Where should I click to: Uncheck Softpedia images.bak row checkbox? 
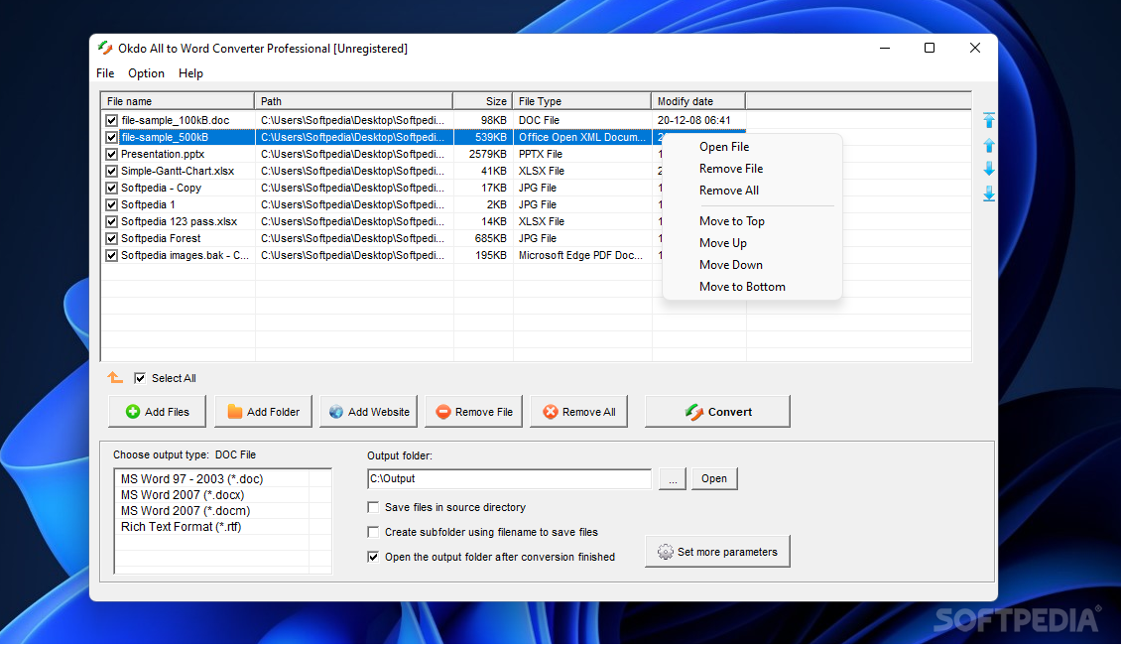point(111,255)
